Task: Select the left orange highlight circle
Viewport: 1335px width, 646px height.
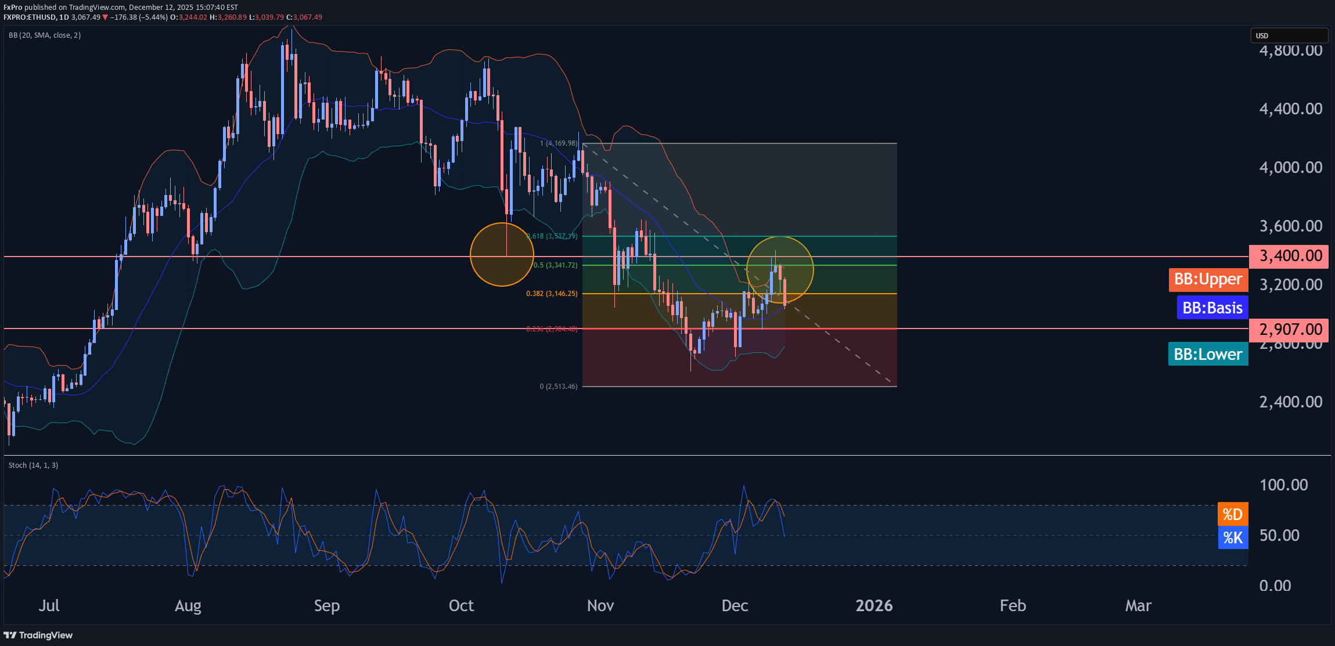Action: point(501,255)
